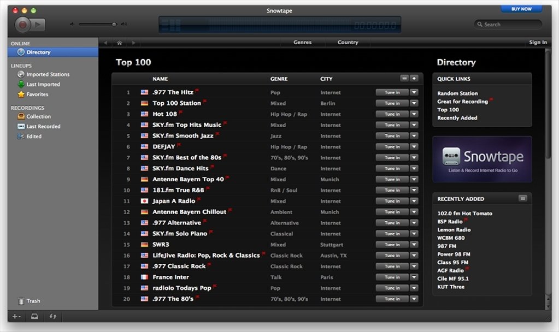Open Imported Stations lineup

(x=48, y=74)
